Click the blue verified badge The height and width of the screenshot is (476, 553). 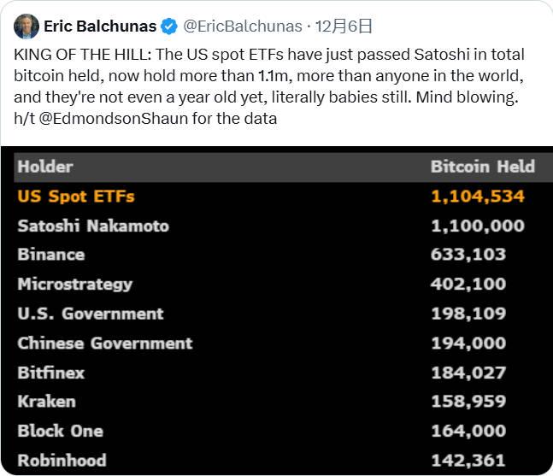point(169,26)
